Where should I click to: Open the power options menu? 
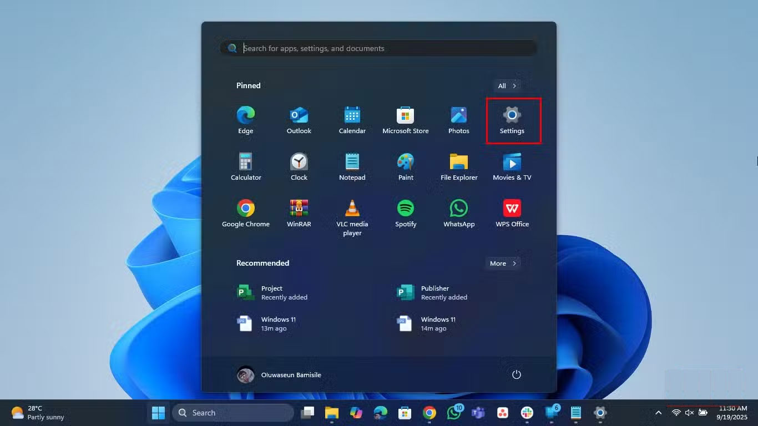[516, 374]
